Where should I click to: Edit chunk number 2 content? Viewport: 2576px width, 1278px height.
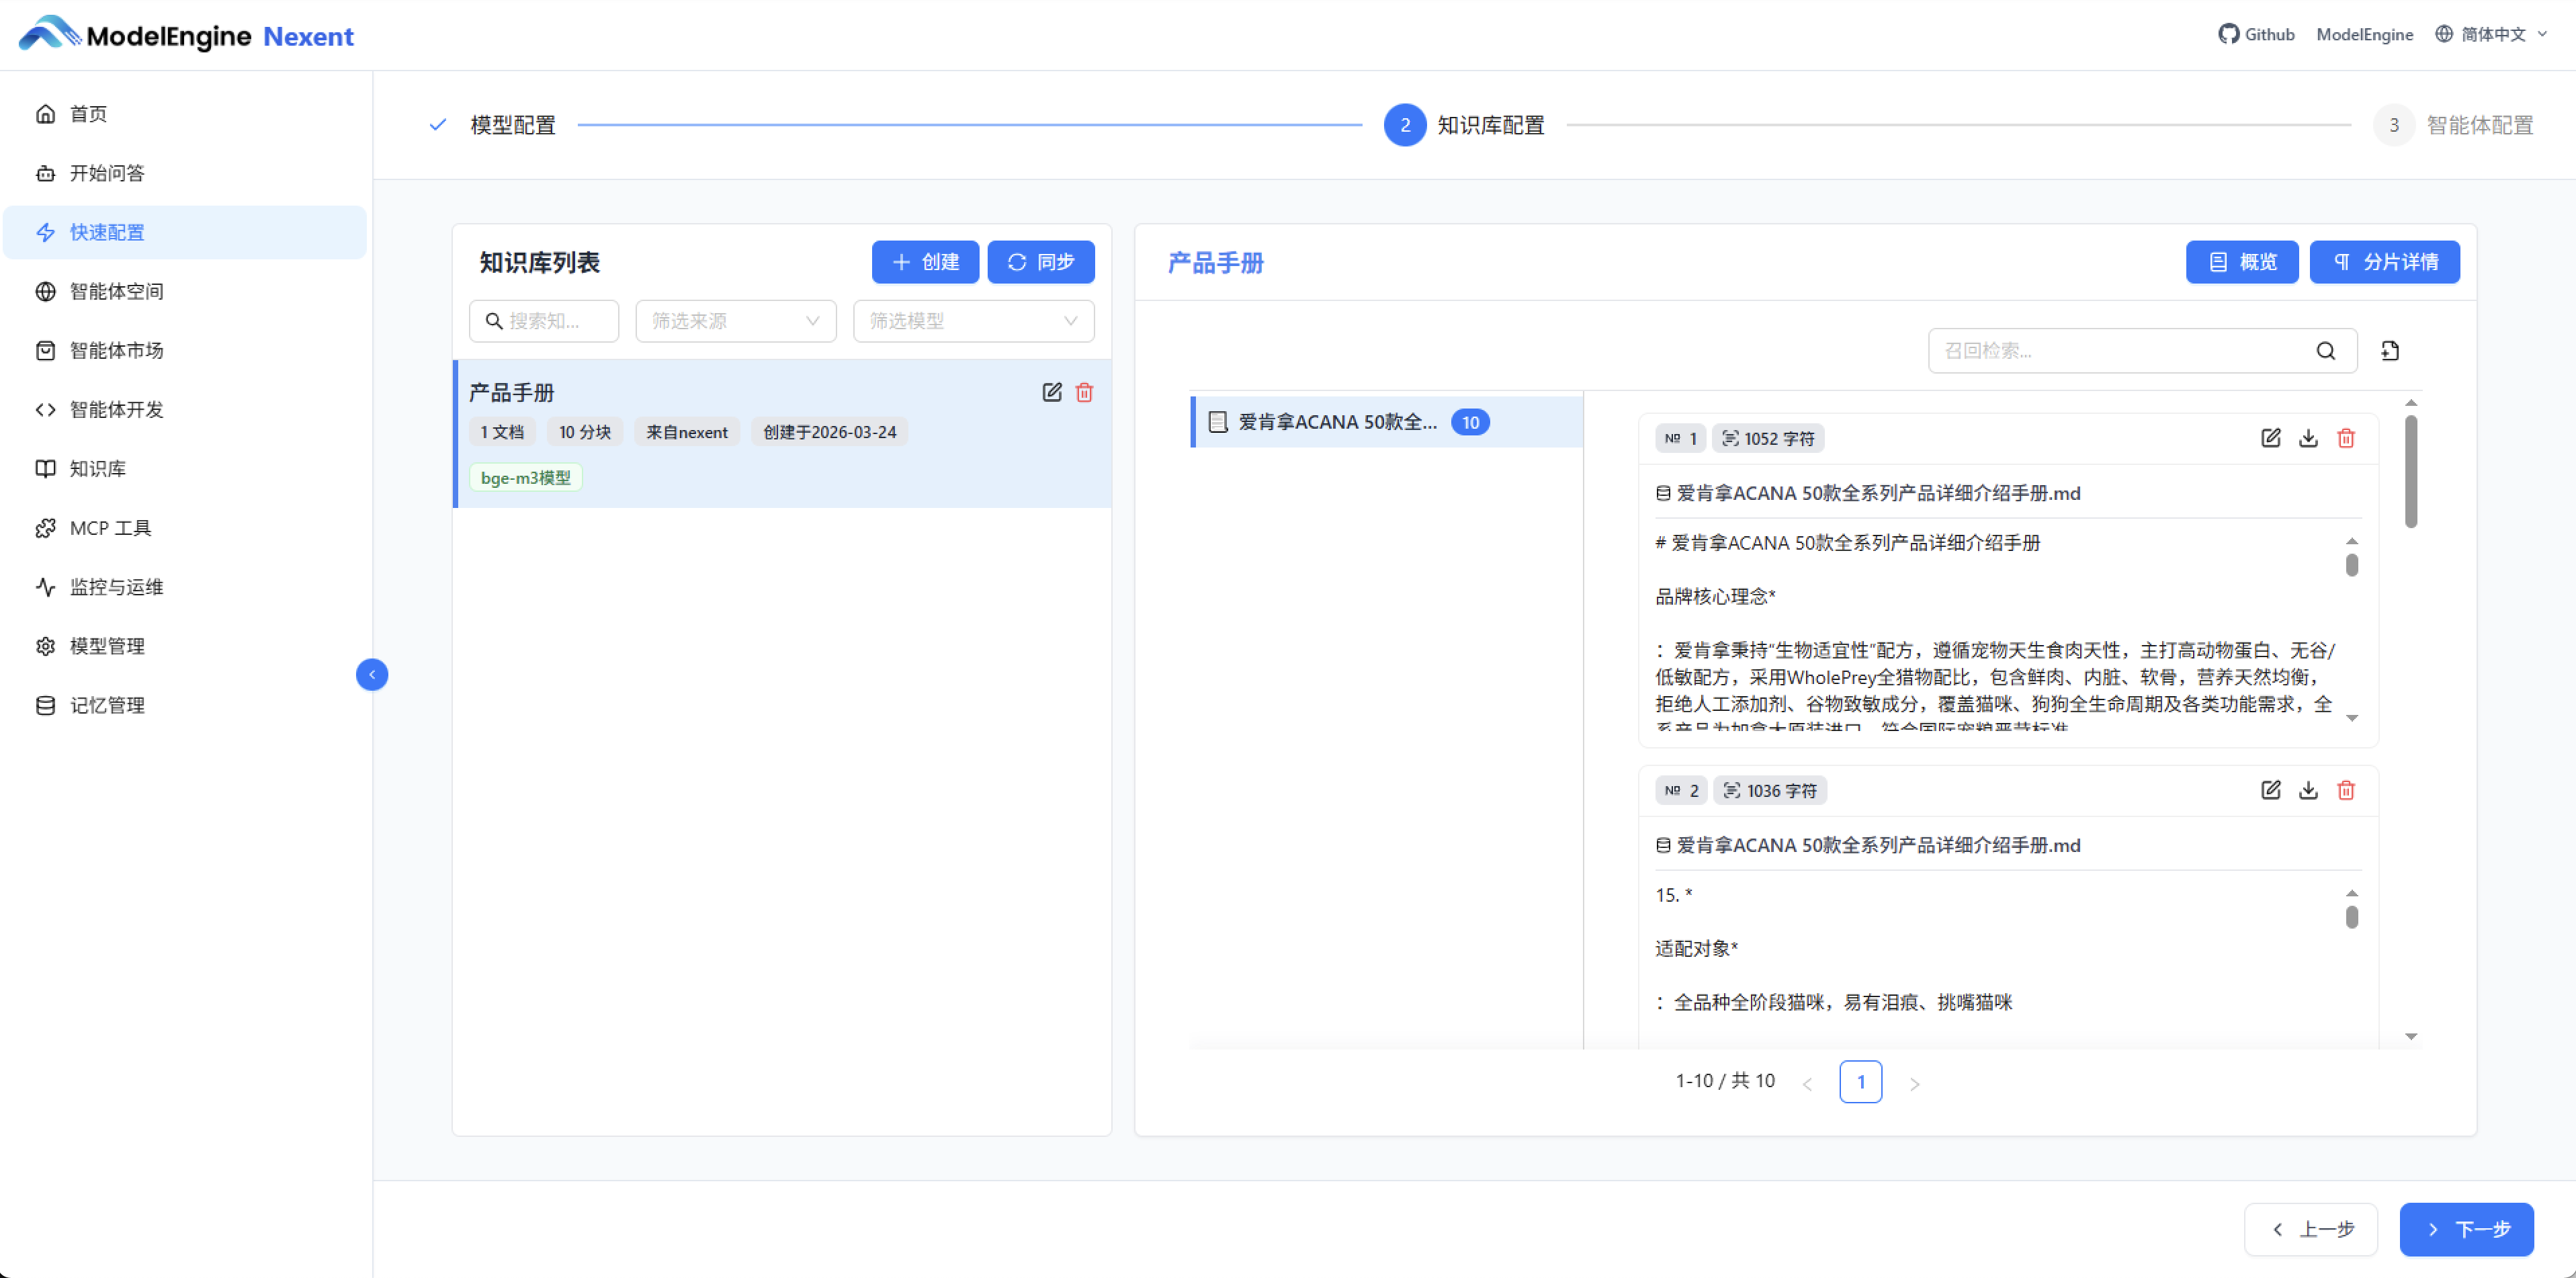(x=2270, y=790)
